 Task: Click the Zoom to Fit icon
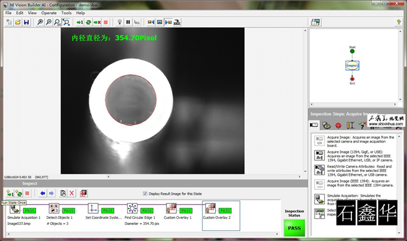point(66,22)
